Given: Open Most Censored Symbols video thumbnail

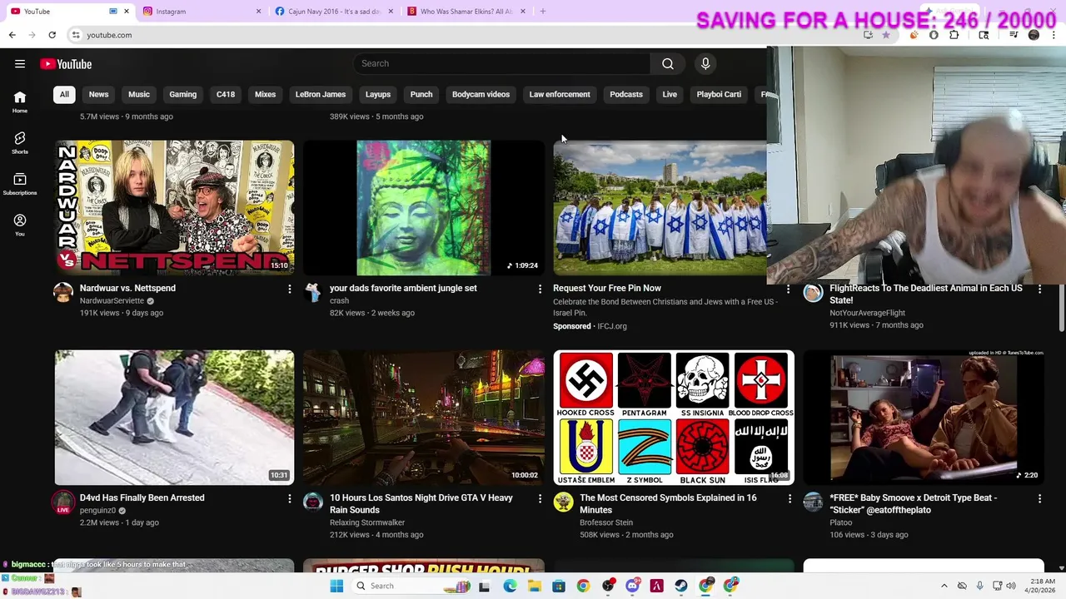Looking at the screenshot, I should coord(674,417).
